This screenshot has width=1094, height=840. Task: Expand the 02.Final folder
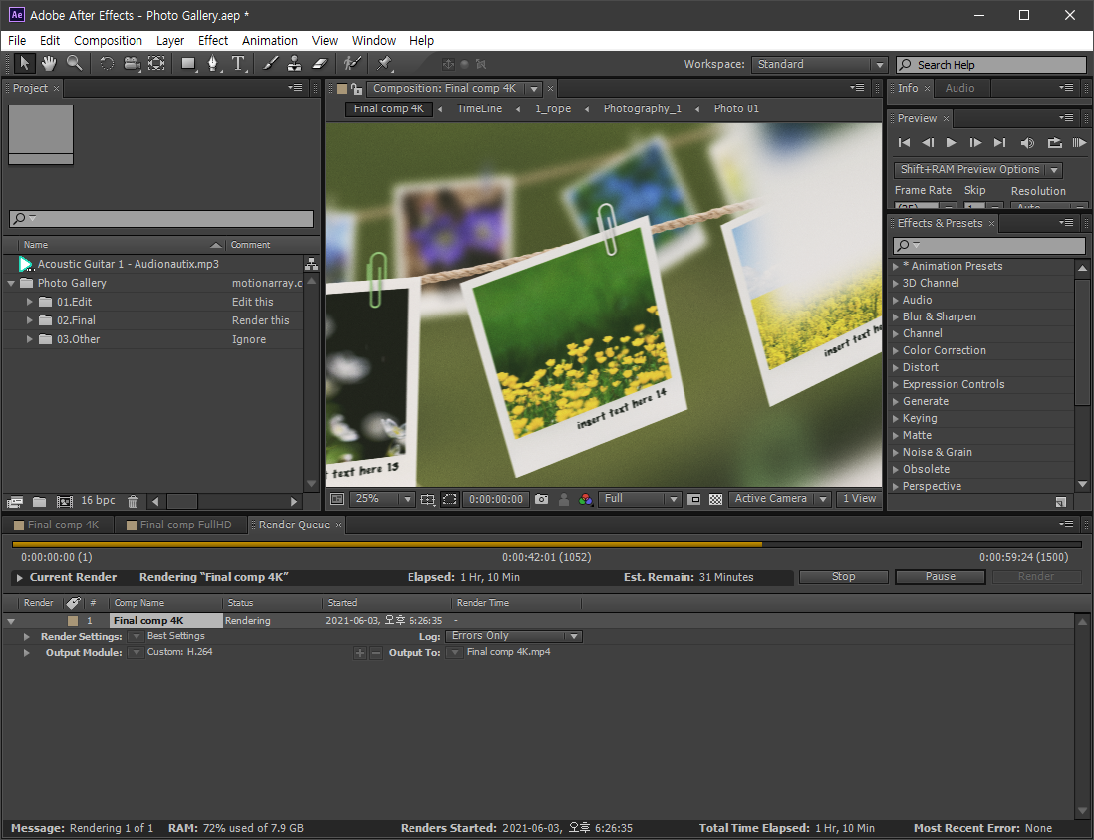[29, 320]
